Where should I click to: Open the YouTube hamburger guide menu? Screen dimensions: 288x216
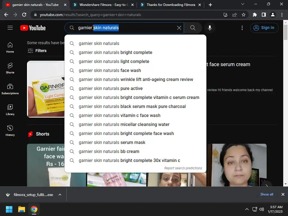(x=10, y=28)
